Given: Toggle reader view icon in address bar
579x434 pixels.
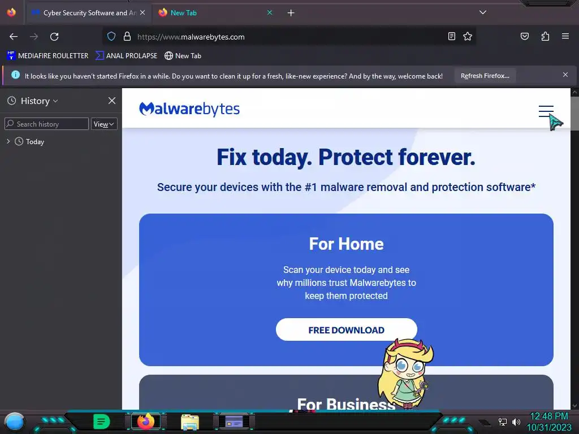Looking at the screenshot, I should 452,36.
